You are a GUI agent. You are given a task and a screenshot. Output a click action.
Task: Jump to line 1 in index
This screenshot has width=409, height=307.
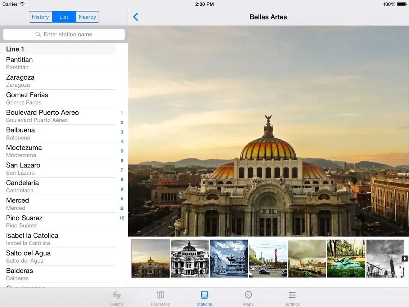pyautogui.click(x=122, y=113)
